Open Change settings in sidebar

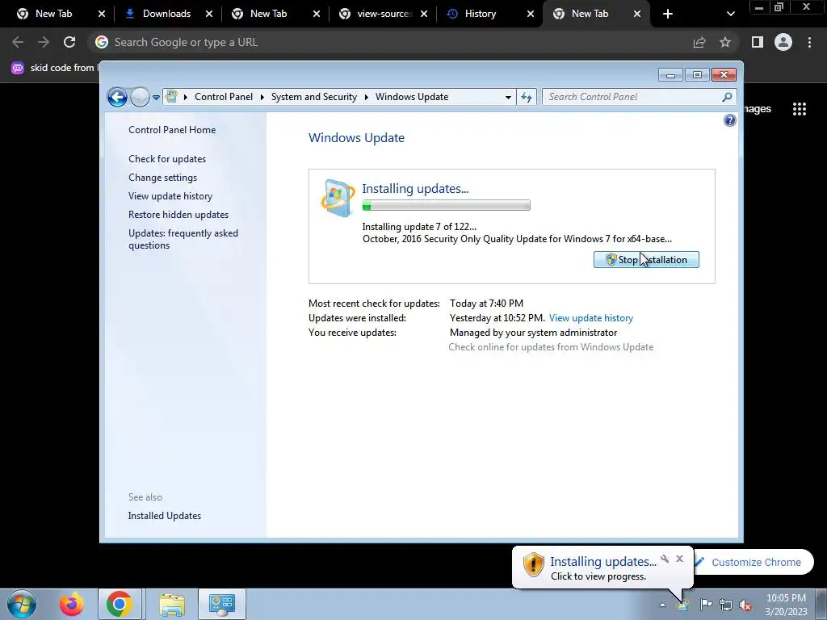coord(162,178)
